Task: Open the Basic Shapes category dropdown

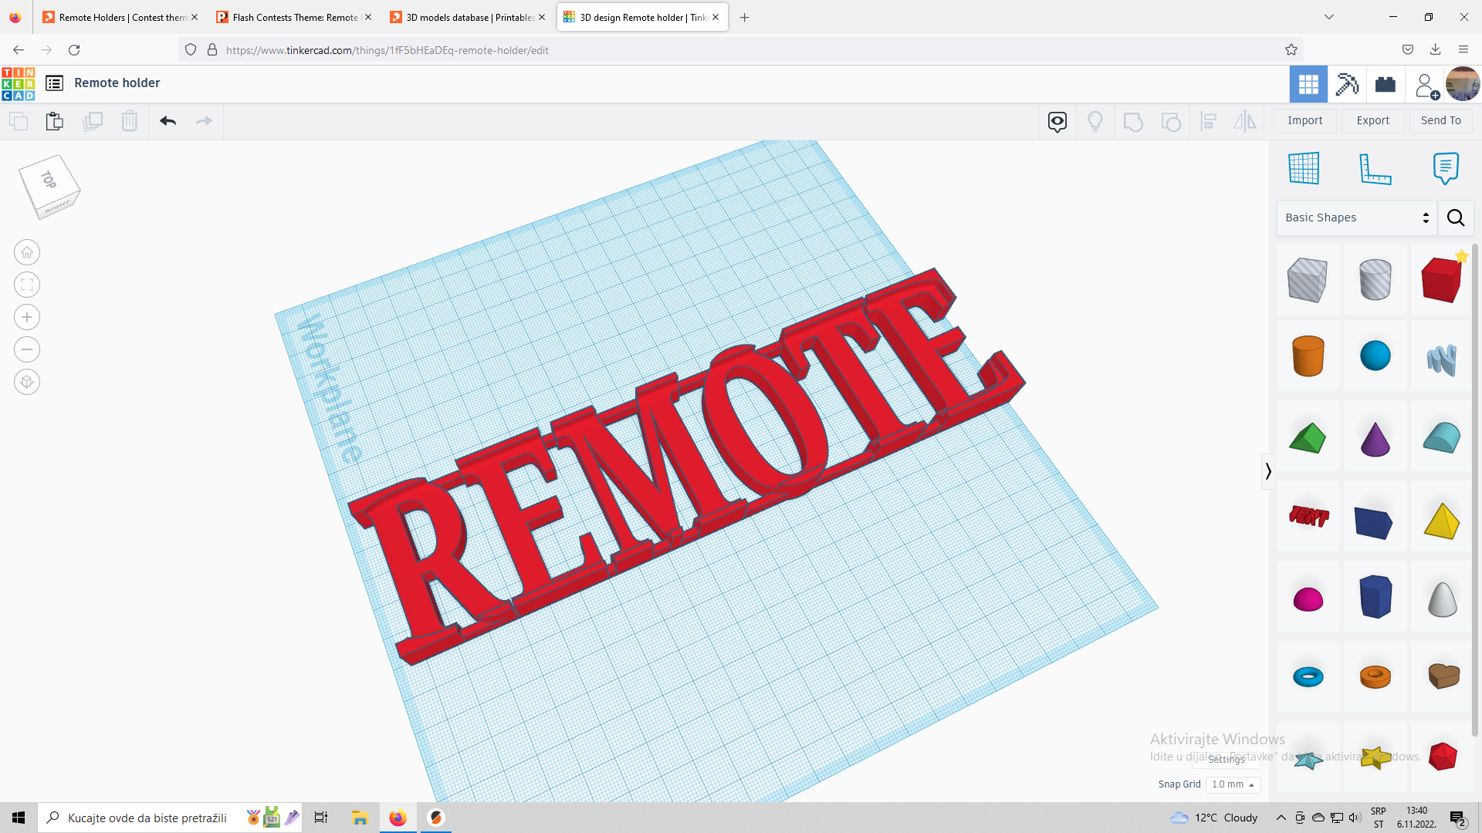Action: [1355, 218]
